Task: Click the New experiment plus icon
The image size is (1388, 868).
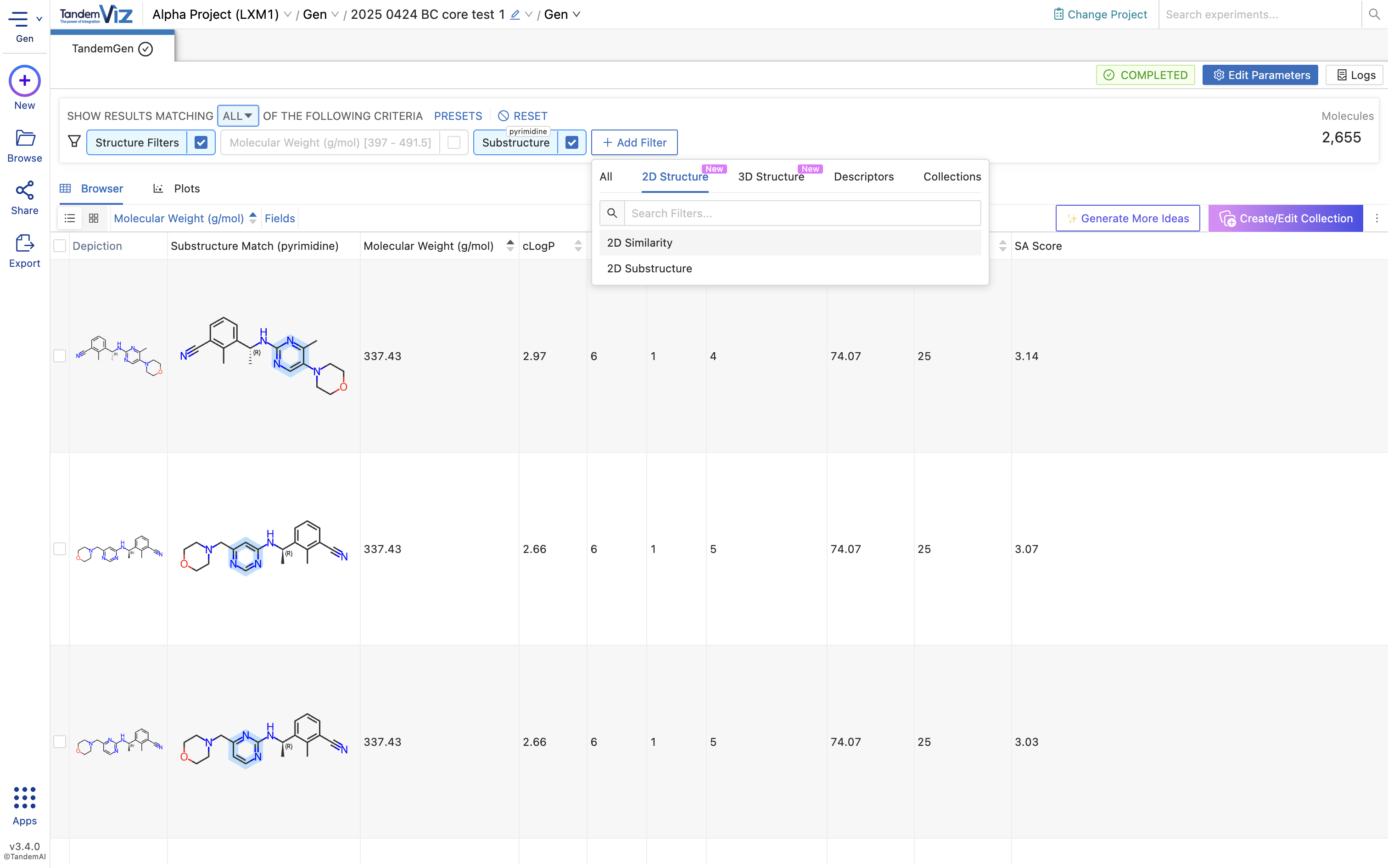Action: [x=25, y=81]
